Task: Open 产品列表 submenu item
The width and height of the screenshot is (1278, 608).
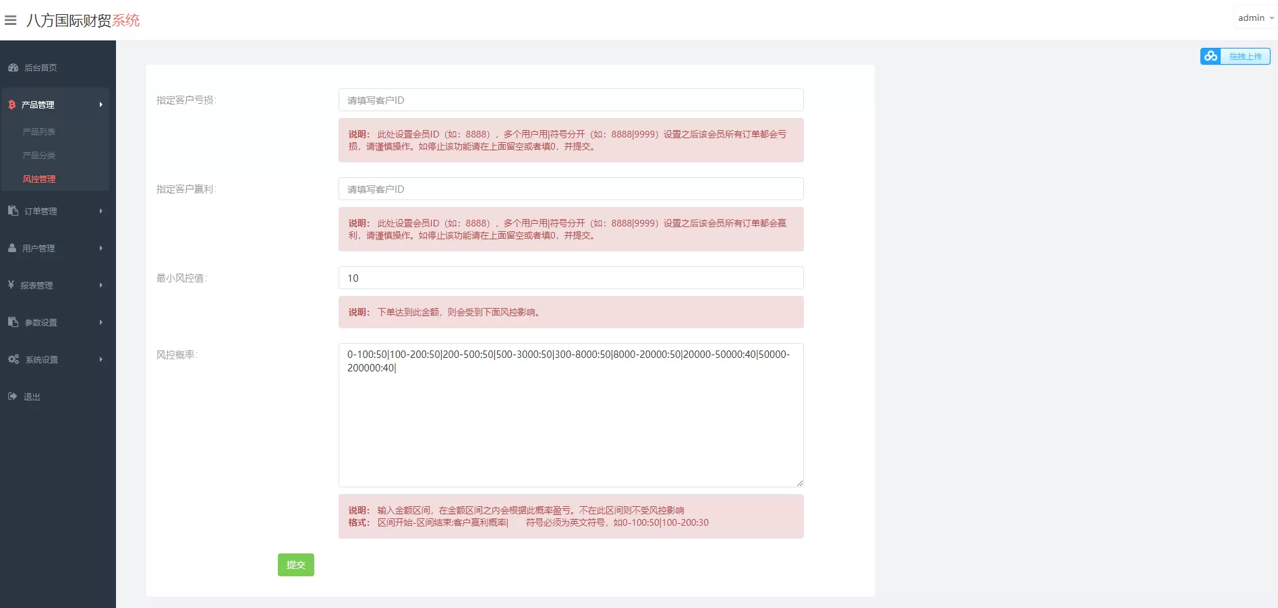Action: tap(39, 131)
